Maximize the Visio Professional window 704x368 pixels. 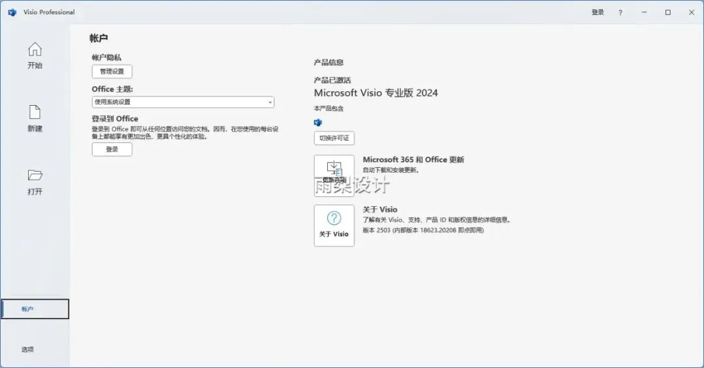tap(667, 12)
